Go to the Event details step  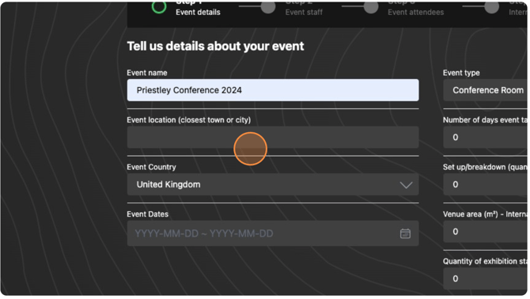(x=199, y=12)
